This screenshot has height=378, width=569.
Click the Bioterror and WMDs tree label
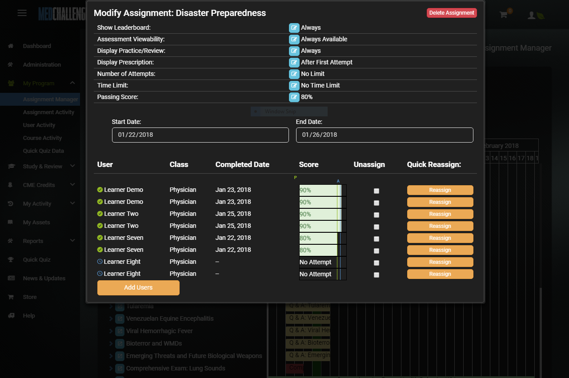click(x=154, y=343)
